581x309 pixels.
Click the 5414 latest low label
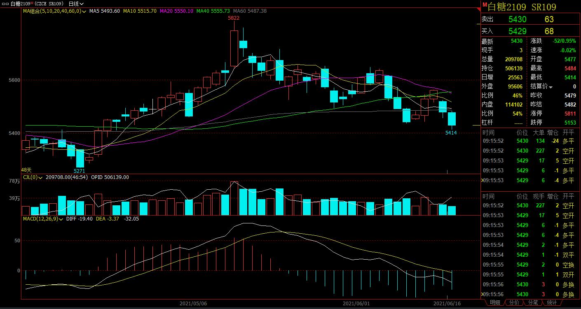pyautogui.click(x=451, y=133)
